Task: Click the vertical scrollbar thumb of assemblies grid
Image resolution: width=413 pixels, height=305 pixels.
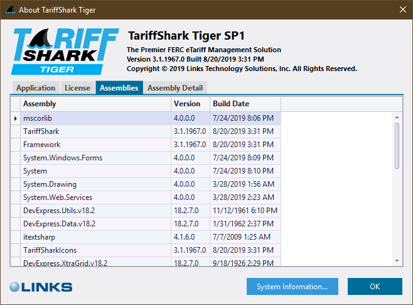Action: click(x=397, y=146)
